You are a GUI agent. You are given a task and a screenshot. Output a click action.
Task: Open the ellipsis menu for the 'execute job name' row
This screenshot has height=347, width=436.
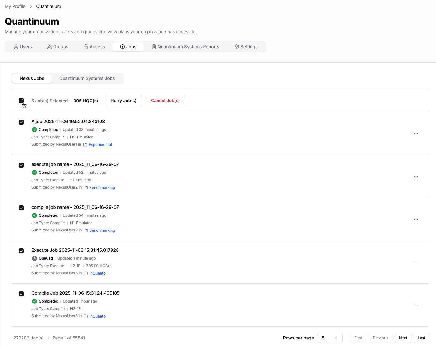click(416, 176)
